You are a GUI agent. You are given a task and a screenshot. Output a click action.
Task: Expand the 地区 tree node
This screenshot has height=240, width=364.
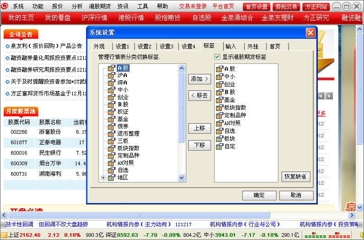(103, 177)
